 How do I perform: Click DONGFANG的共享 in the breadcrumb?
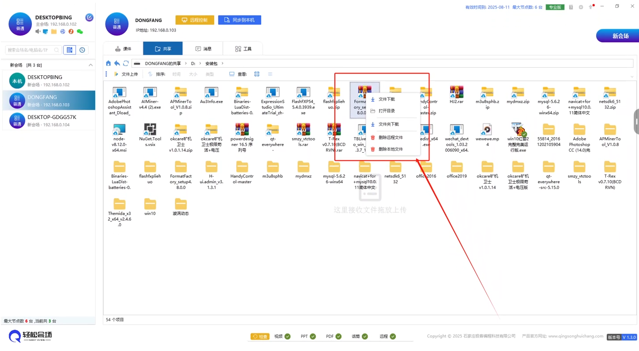point(163,64)
